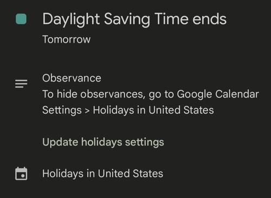Click the word observances in the description
Image resolution: width=271 pixels, height=198 pixels.
coord(113,94)
